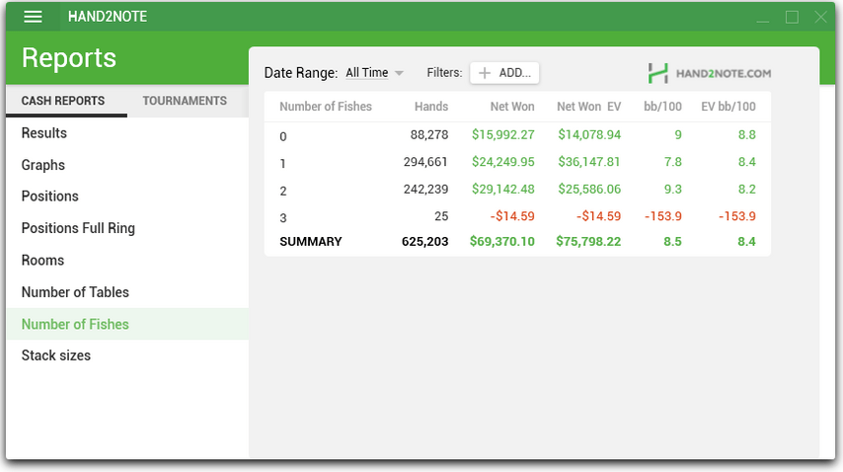The width and height of the screenshot is (843, 472).
Task: Open the hamburger menu icon
Action: click(x=33, y=17)
